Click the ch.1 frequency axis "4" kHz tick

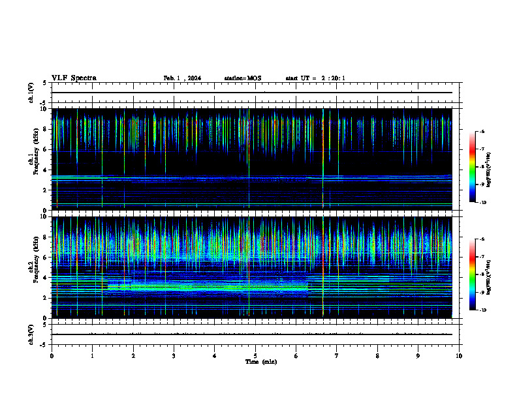click(46, 170)
